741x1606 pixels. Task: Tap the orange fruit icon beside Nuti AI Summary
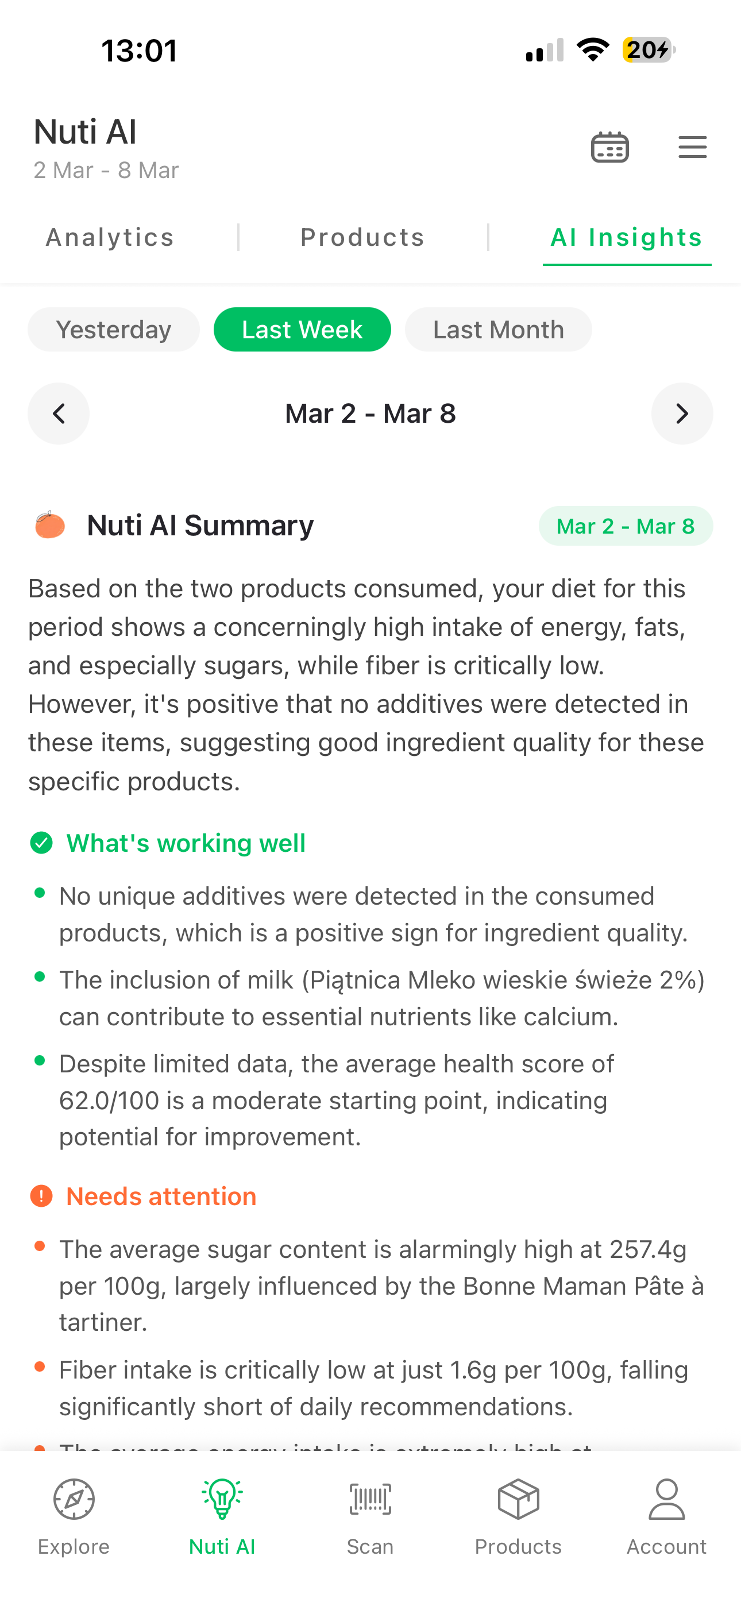click(50, 525)
